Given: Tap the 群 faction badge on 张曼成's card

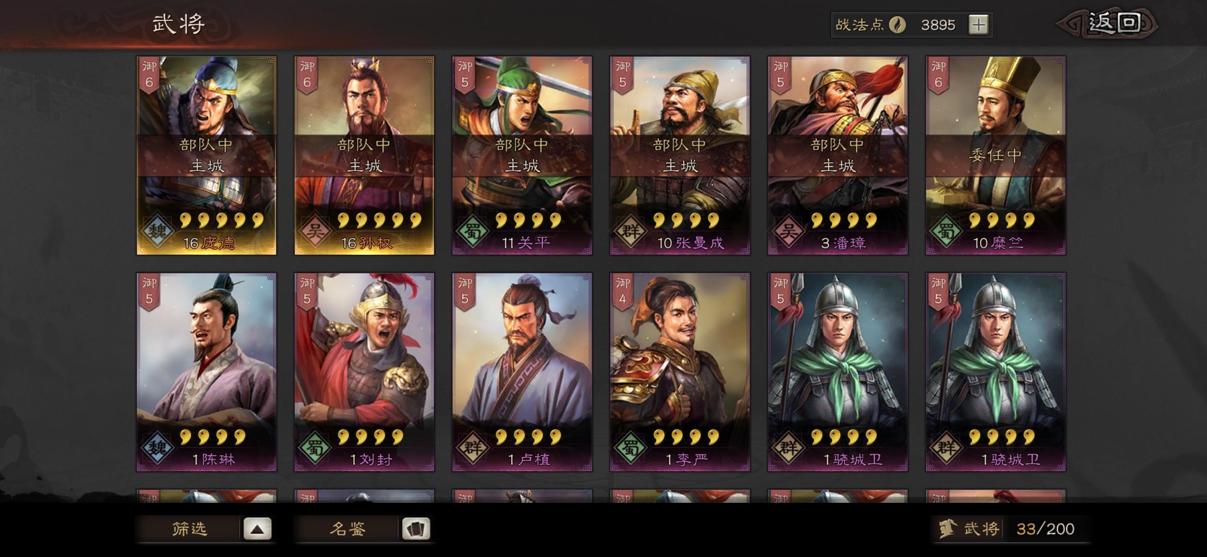Looking at the screenshot, I should (x=630, y=231).
